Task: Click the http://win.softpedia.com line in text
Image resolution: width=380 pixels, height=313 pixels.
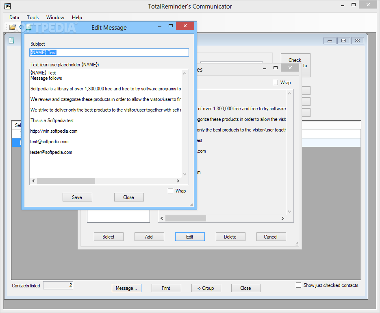Action: tap(54, 131)
